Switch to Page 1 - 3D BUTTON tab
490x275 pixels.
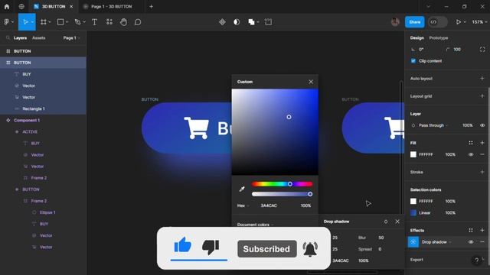[111, 6]
